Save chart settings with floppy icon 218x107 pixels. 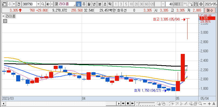coord(196,4)
